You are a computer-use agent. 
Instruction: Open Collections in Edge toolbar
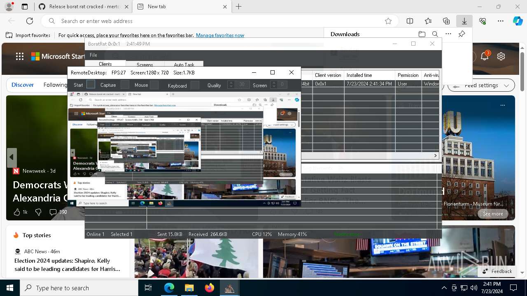point(446,21)
